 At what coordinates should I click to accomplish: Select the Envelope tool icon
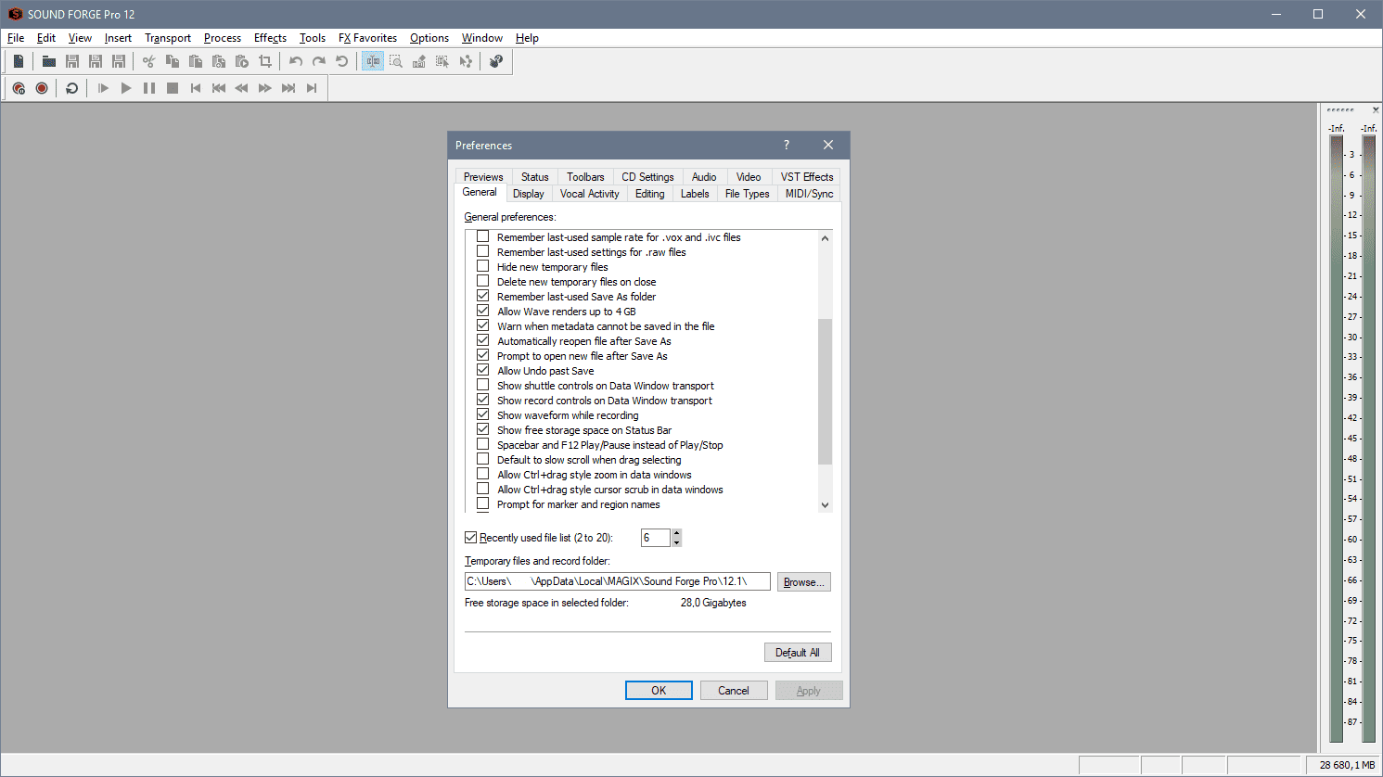pyautogui.click(x=466, y=61)
